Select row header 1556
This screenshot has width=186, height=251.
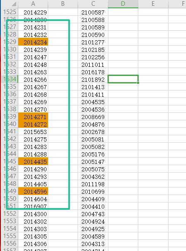pyautogui.click(x=10, y=244)
